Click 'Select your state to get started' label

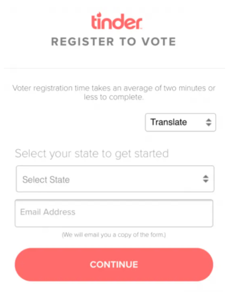tap(92, 153)
